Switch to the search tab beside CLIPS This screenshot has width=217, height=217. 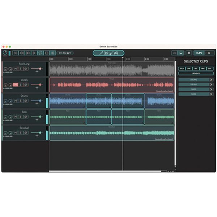(209, 53)
